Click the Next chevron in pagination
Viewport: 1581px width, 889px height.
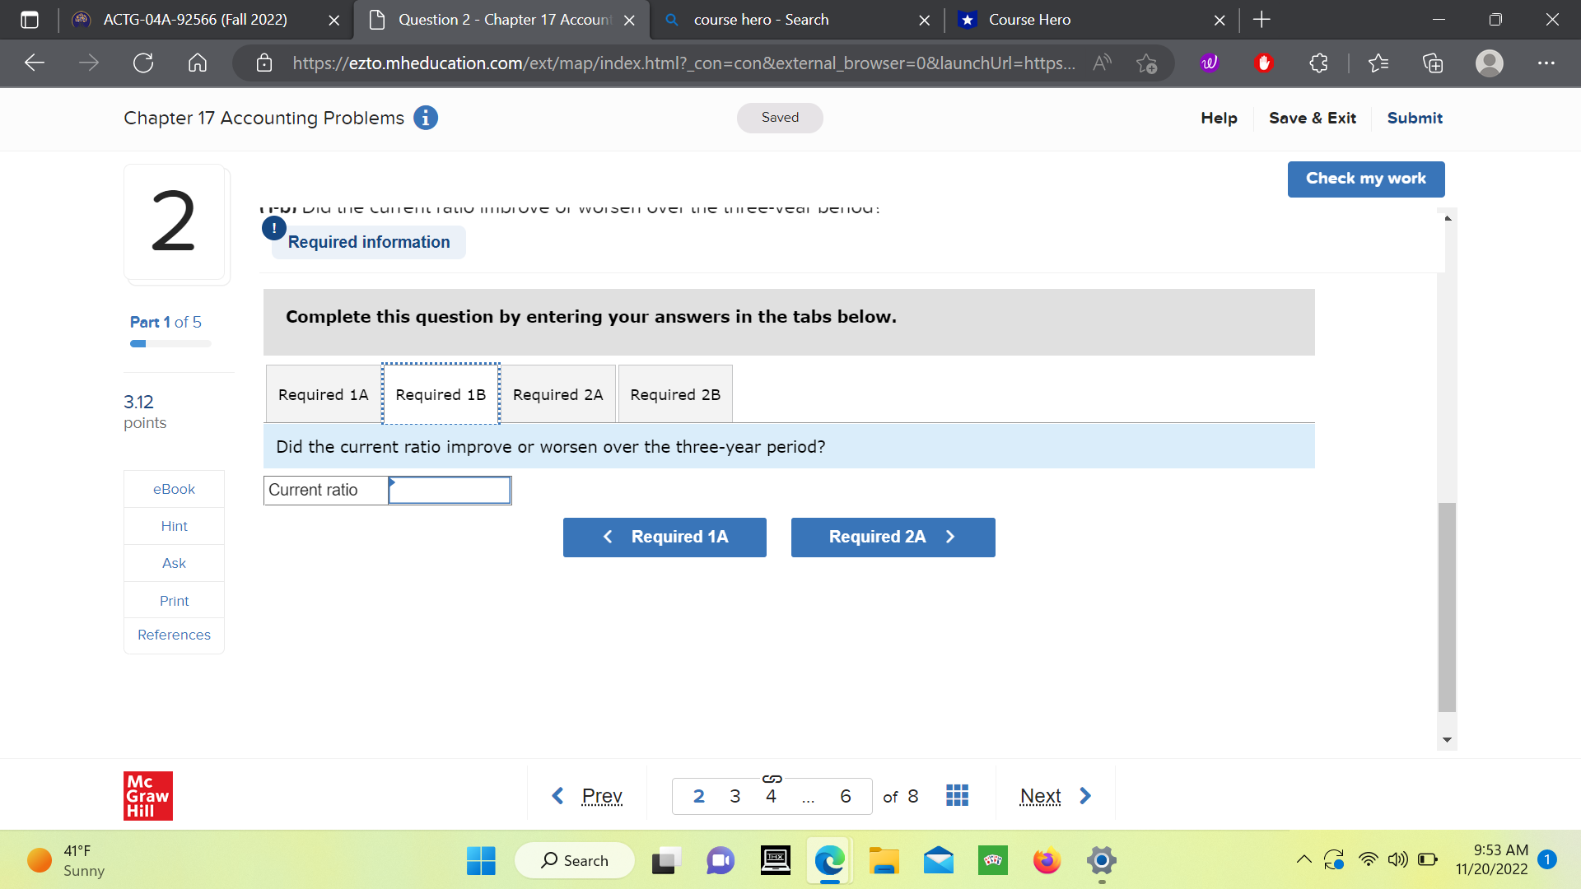[x=1084, y=795]
